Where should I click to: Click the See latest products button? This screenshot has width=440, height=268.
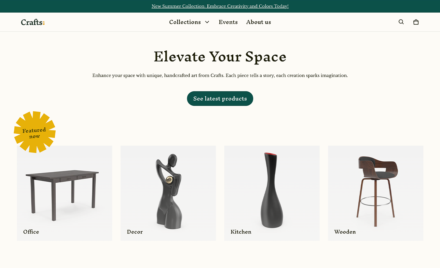click(220, 99)
